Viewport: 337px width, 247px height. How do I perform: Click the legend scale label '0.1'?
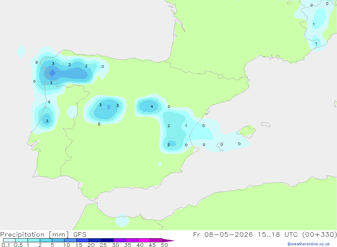click(6, 245)
